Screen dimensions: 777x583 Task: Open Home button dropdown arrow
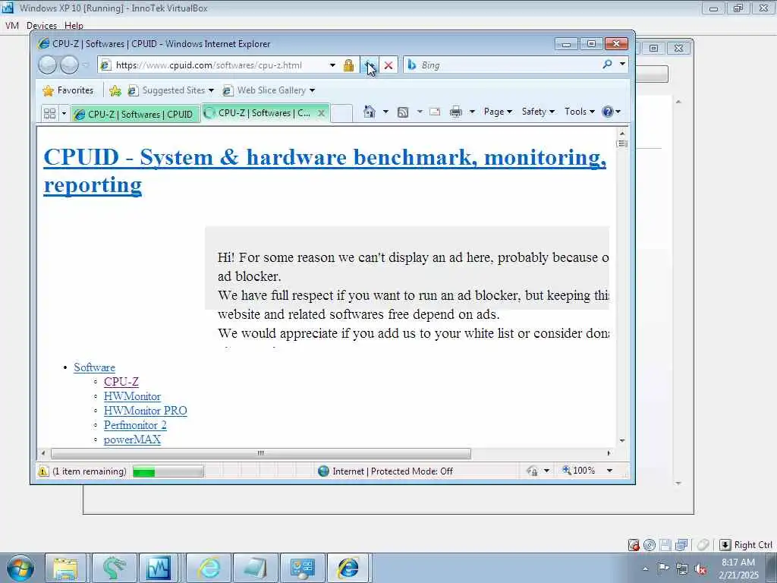[x=385, y=112]
